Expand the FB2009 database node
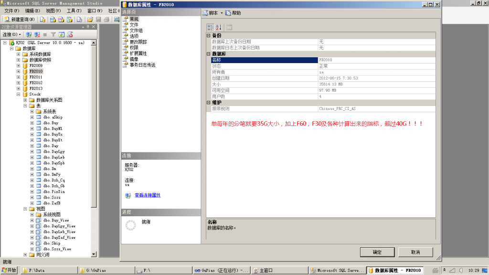 pos(19,66)
